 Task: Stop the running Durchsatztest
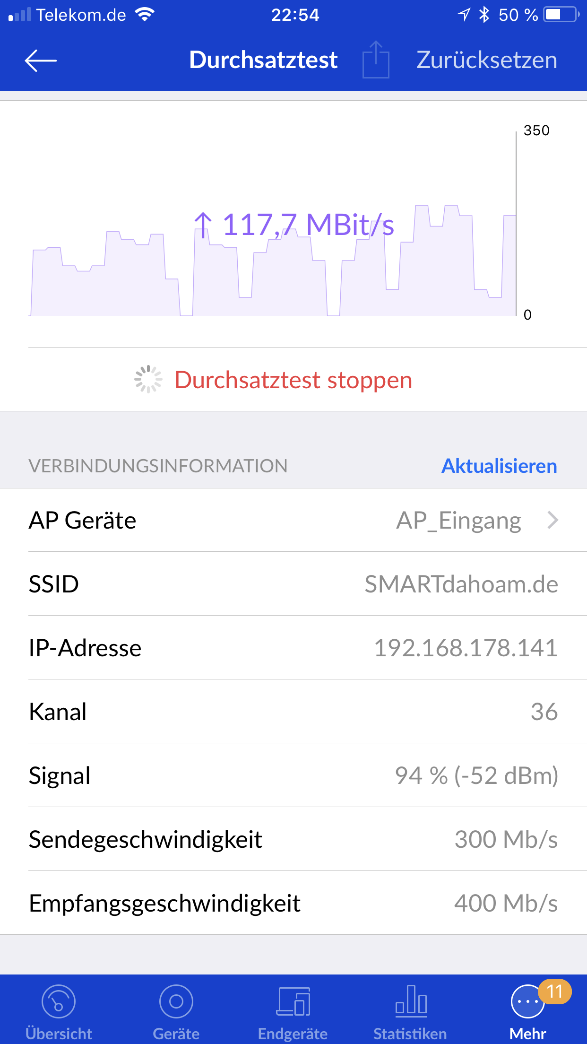293,380
